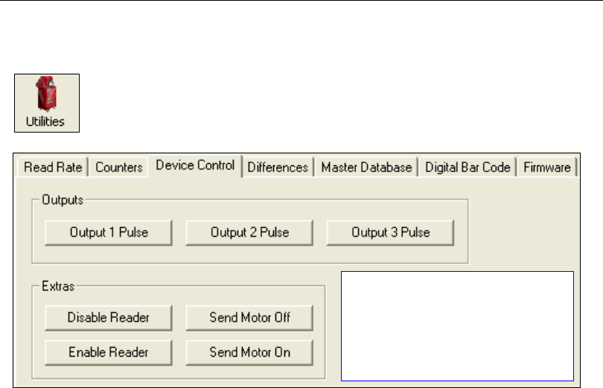
Task: Show the Master Database tab
Action: (366, 168)
